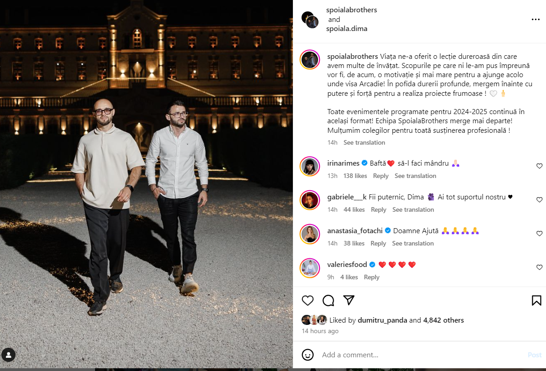Open dumitru_panda profile link
The width and height of the screenshot is (546, 371).
[382, 320]
